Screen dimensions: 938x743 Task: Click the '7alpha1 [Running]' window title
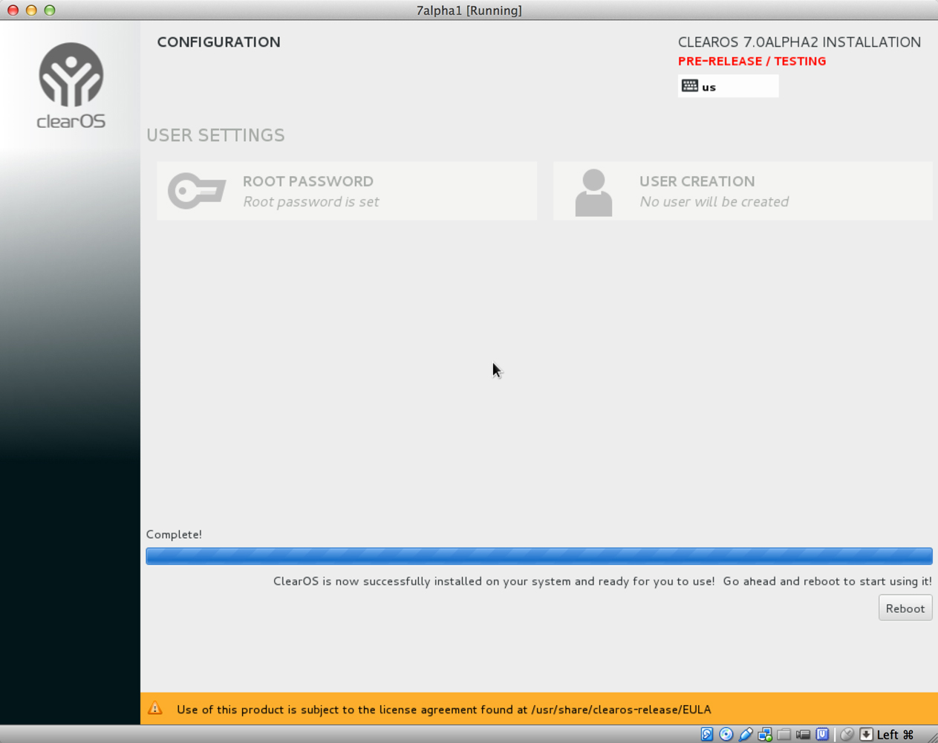click(x=469, y=10)
